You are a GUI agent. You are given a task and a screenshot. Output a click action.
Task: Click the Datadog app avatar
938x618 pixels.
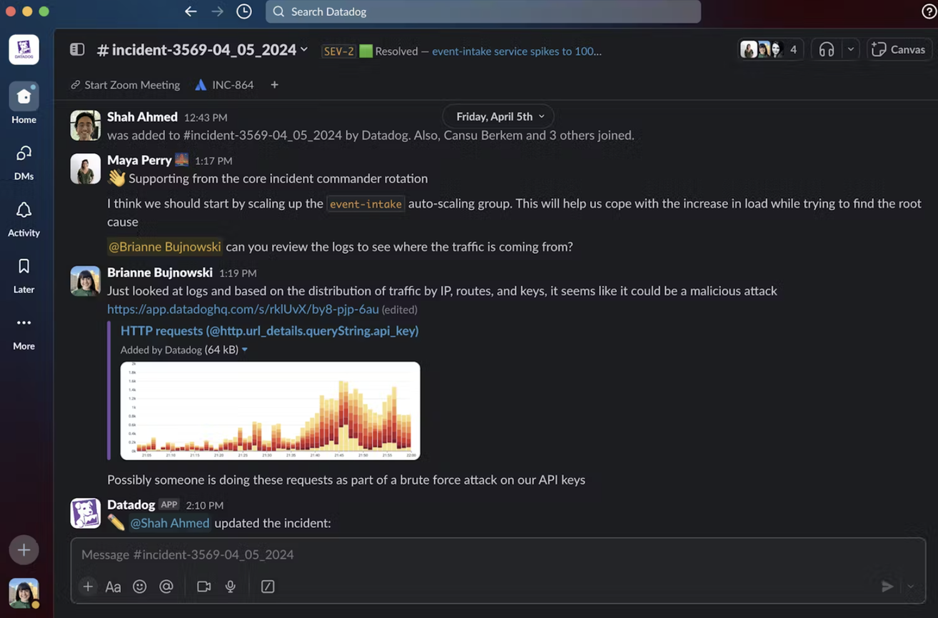pos(85,513)
